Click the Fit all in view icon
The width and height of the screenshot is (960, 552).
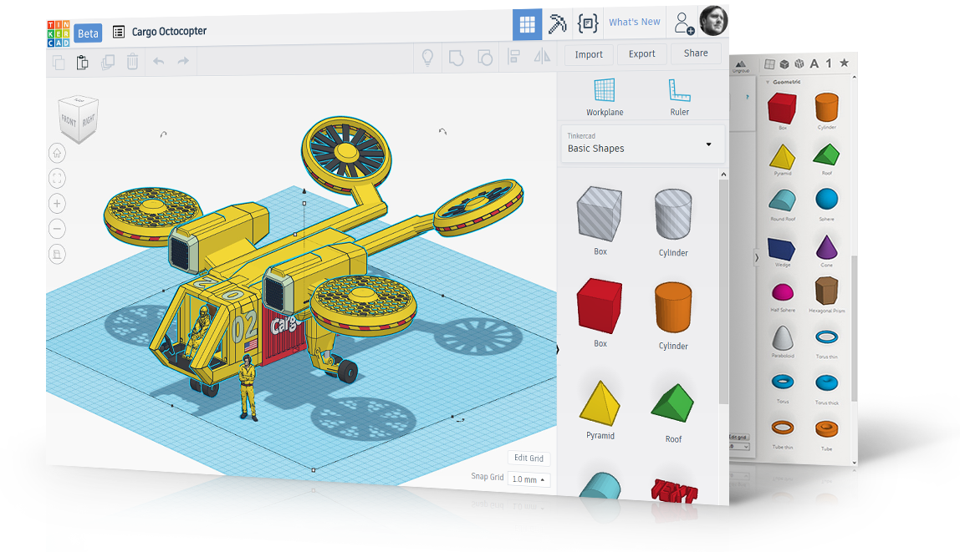tap(57, 179)
